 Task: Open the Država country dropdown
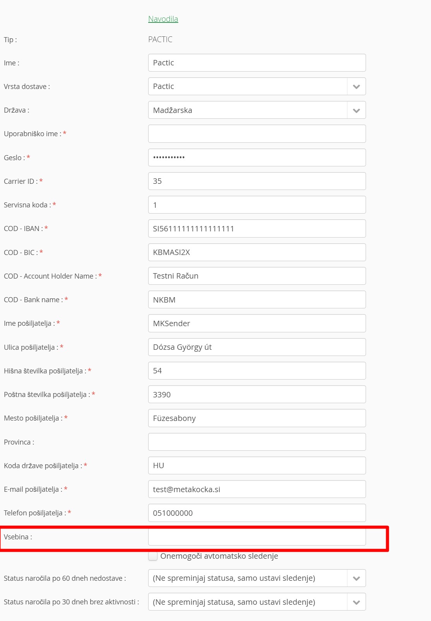(257, 110)
